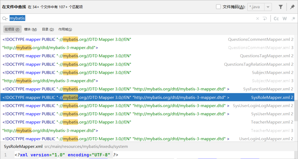Toggle whole words W option
The width and height of the screenshot is (298, 159).
(284, 18)
